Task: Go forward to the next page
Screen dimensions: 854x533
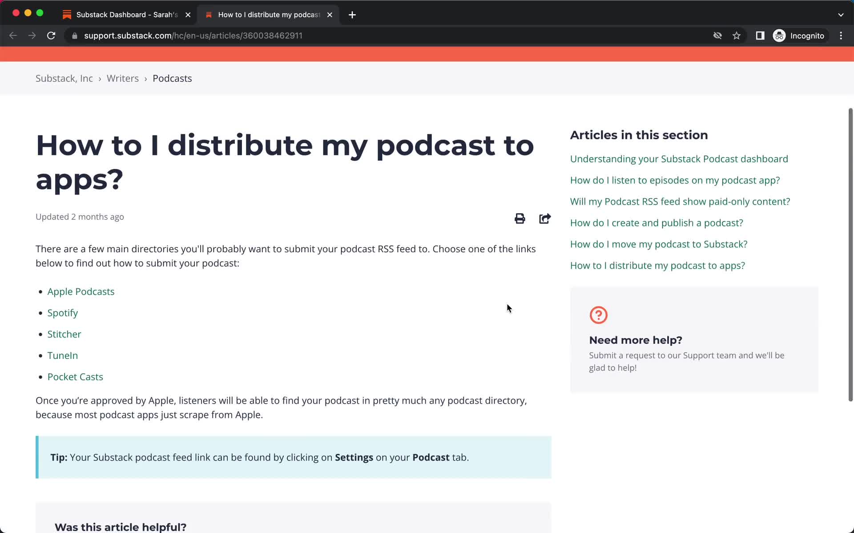Action: tap(32, 36)
